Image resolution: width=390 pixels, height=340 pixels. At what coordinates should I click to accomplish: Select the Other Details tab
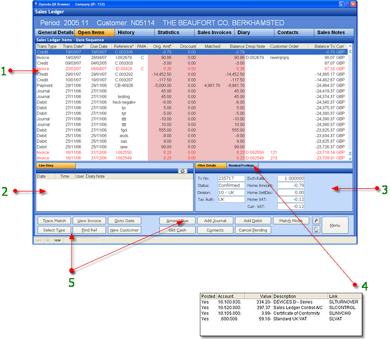click(x=211, y=165)
